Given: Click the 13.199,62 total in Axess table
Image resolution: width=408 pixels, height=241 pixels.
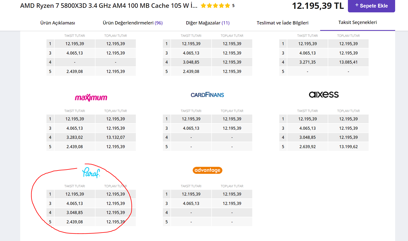Looking at the screenshot, I should click(348, 147).
